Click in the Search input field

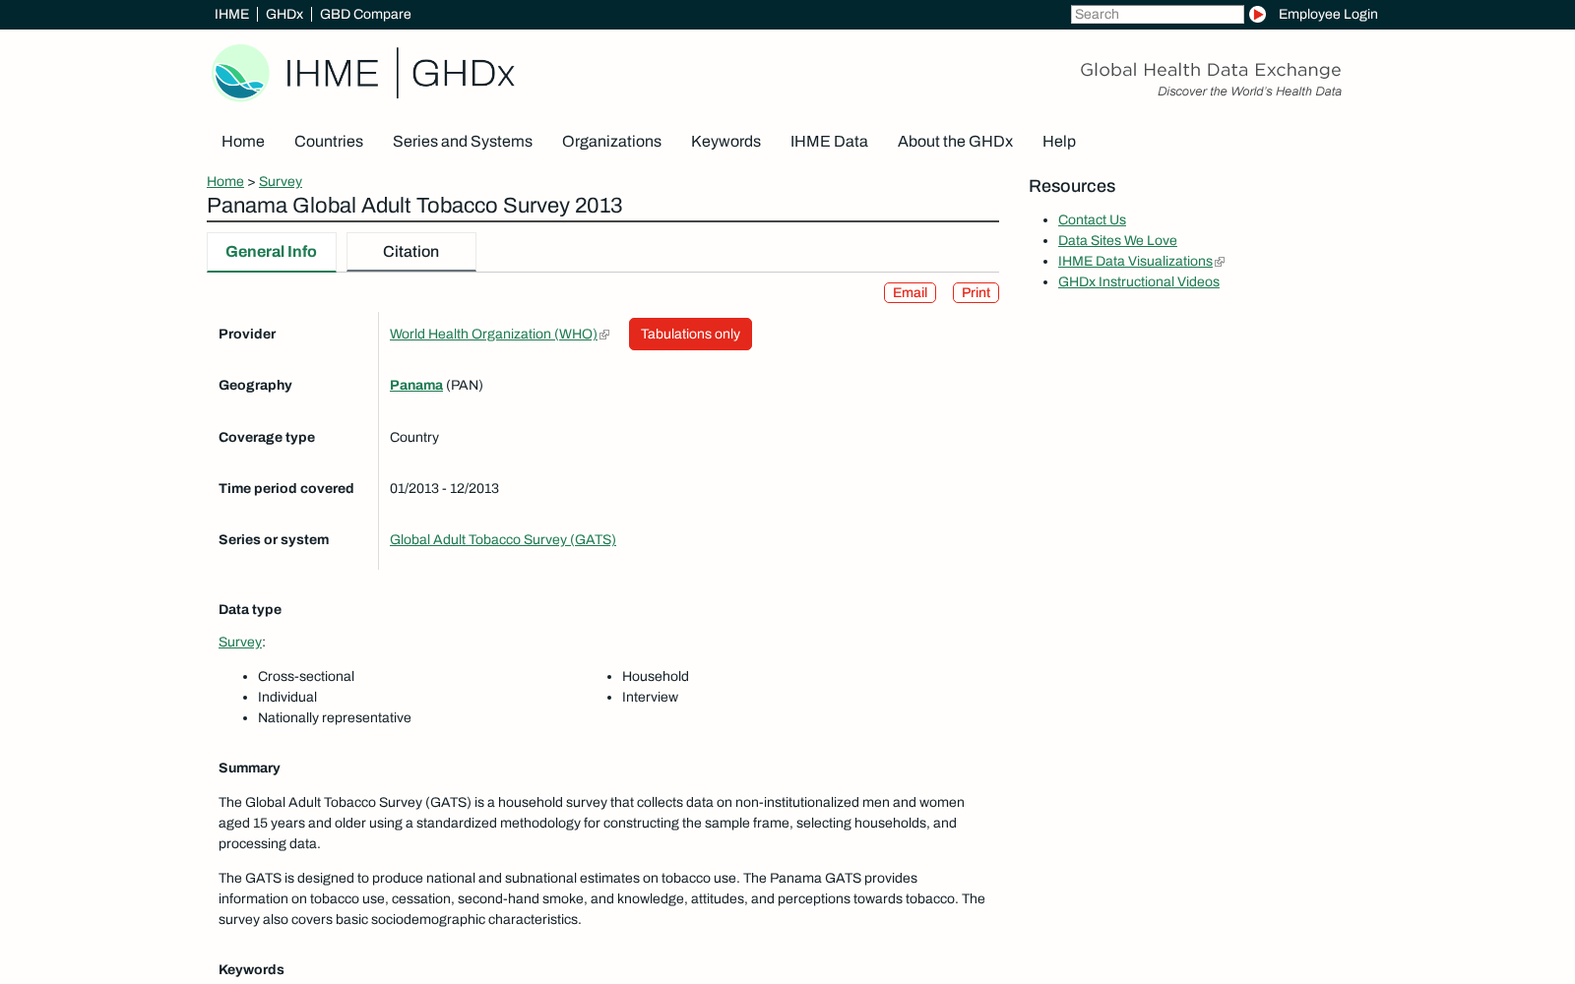1157,14
